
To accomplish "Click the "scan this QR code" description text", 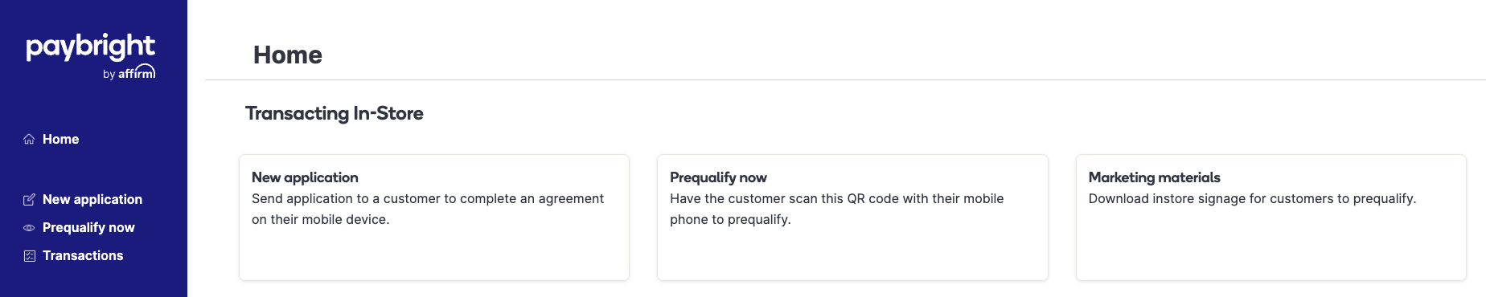I will coord(836,209).
